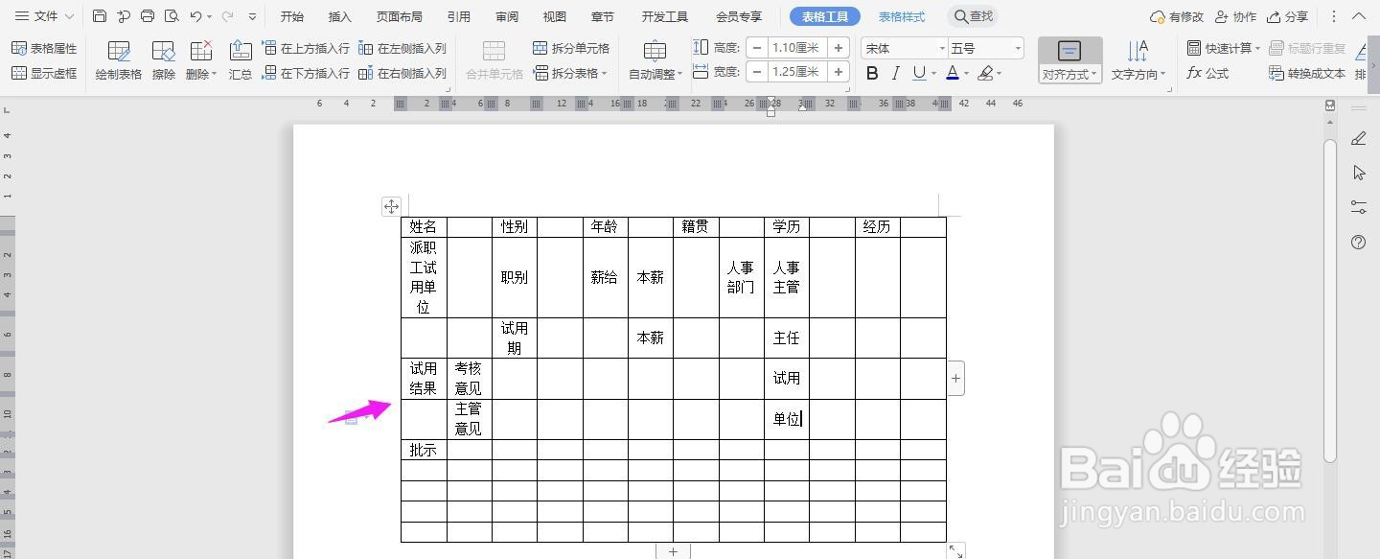Undo the last action
This screenshot has height=559, width=1380.
[x=195, y=16]
